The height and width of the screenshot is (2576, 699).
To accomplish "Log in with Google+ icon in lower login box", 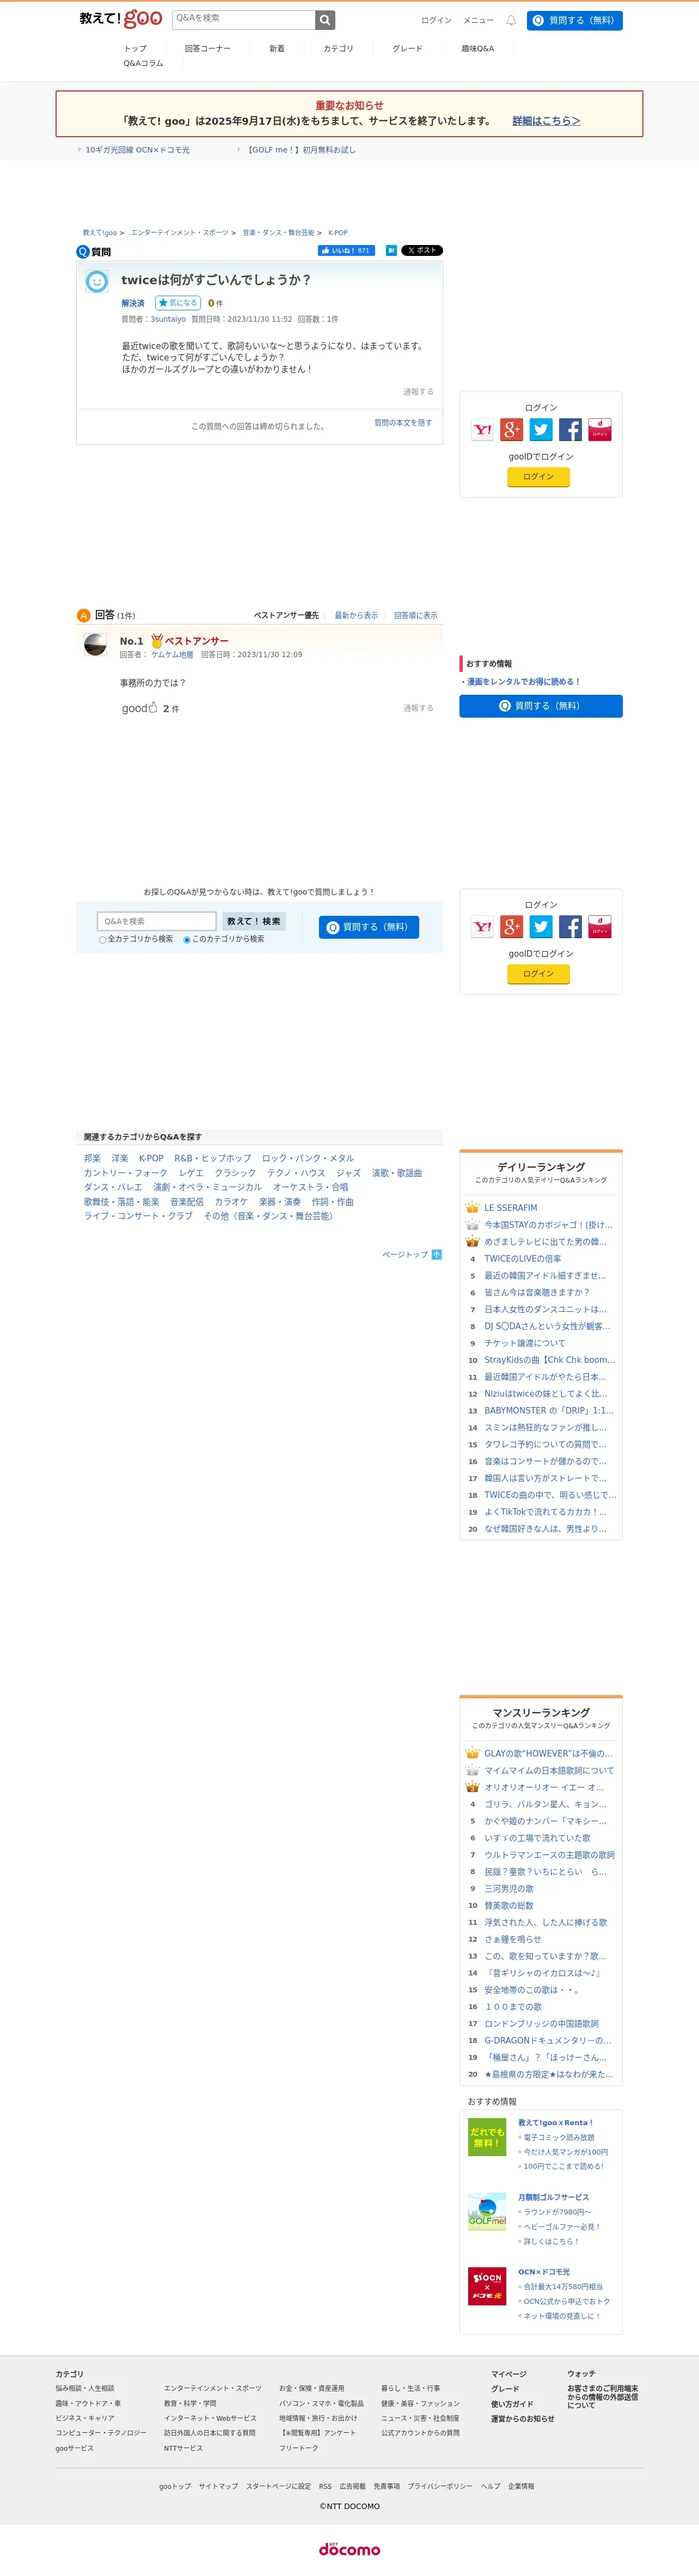I will click(512, 927).
